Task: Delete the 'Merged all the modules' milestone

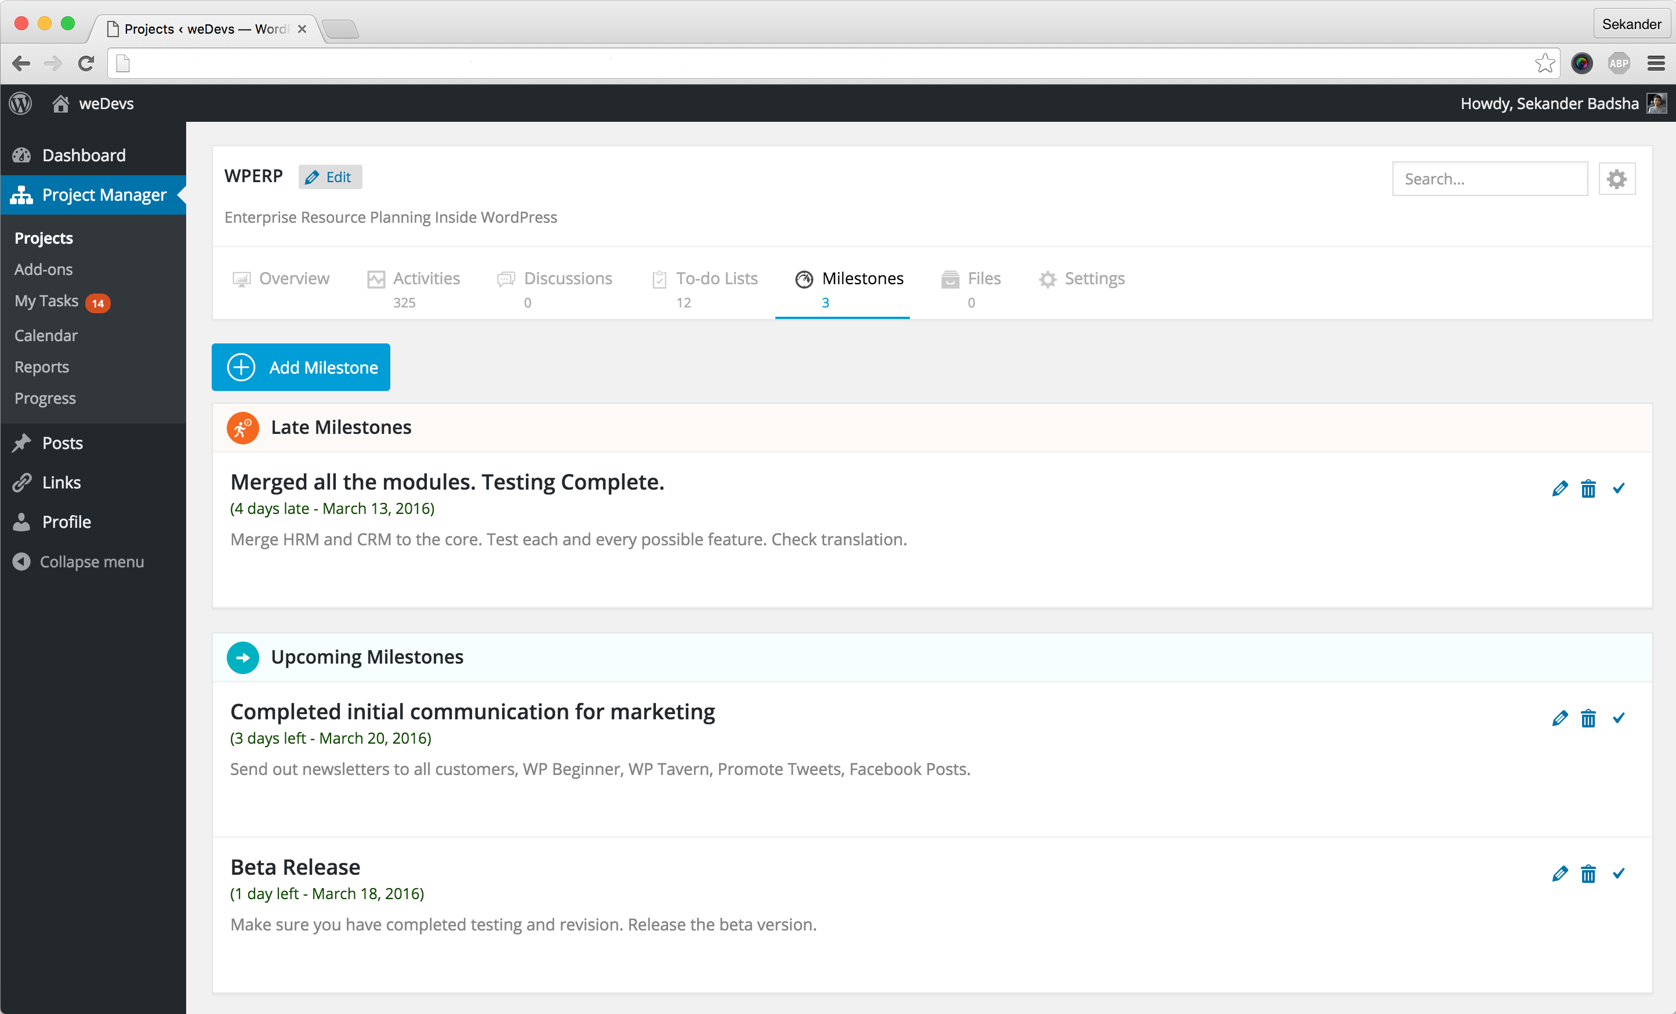Action: [x=1588, y=488]
